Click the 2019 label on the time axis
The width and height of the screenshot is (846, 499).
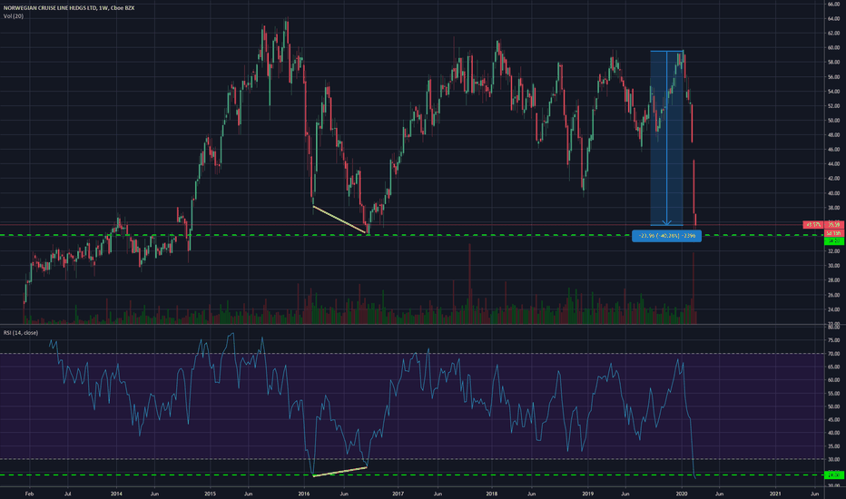588,494
